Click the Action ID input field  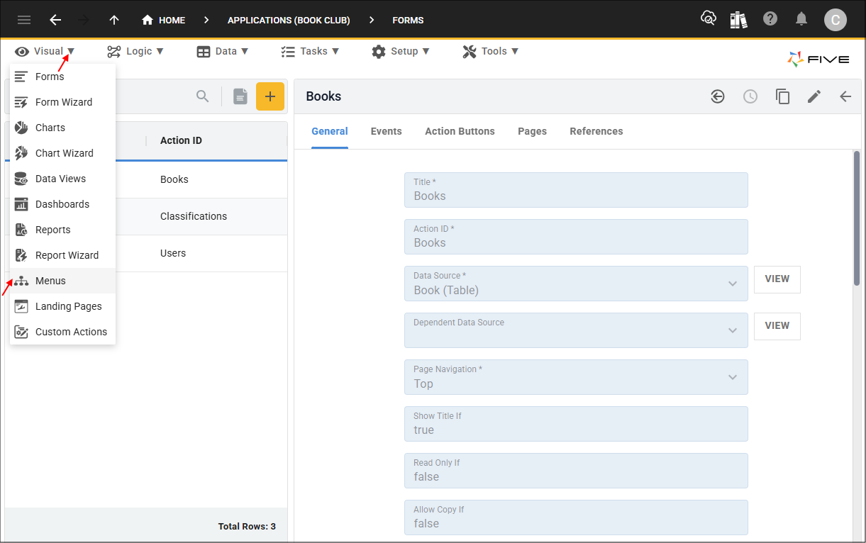click(576, 237)
